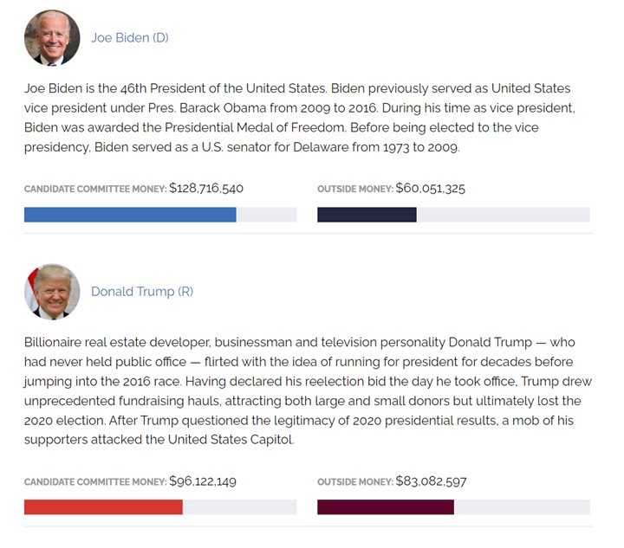Click Candidate Committee Money label above red bar
624x548 pixels.
click(95, 482)
